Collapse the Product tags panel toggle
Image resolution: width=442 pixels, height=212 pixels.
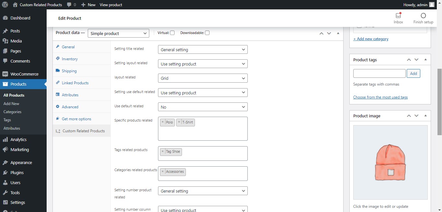click(425, 60)
